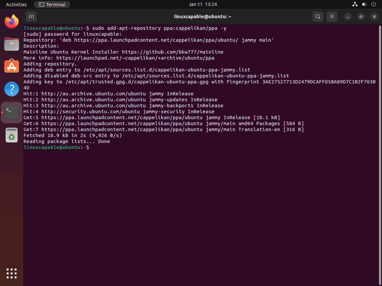Open the system power status menu
The image size is (382, 286).
(373, 4)
